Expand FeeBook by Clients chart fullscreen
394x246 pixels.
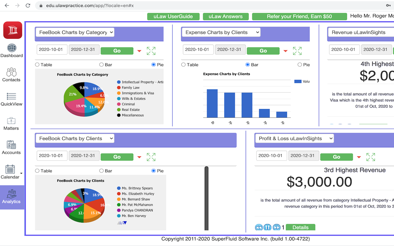[151, 157]
